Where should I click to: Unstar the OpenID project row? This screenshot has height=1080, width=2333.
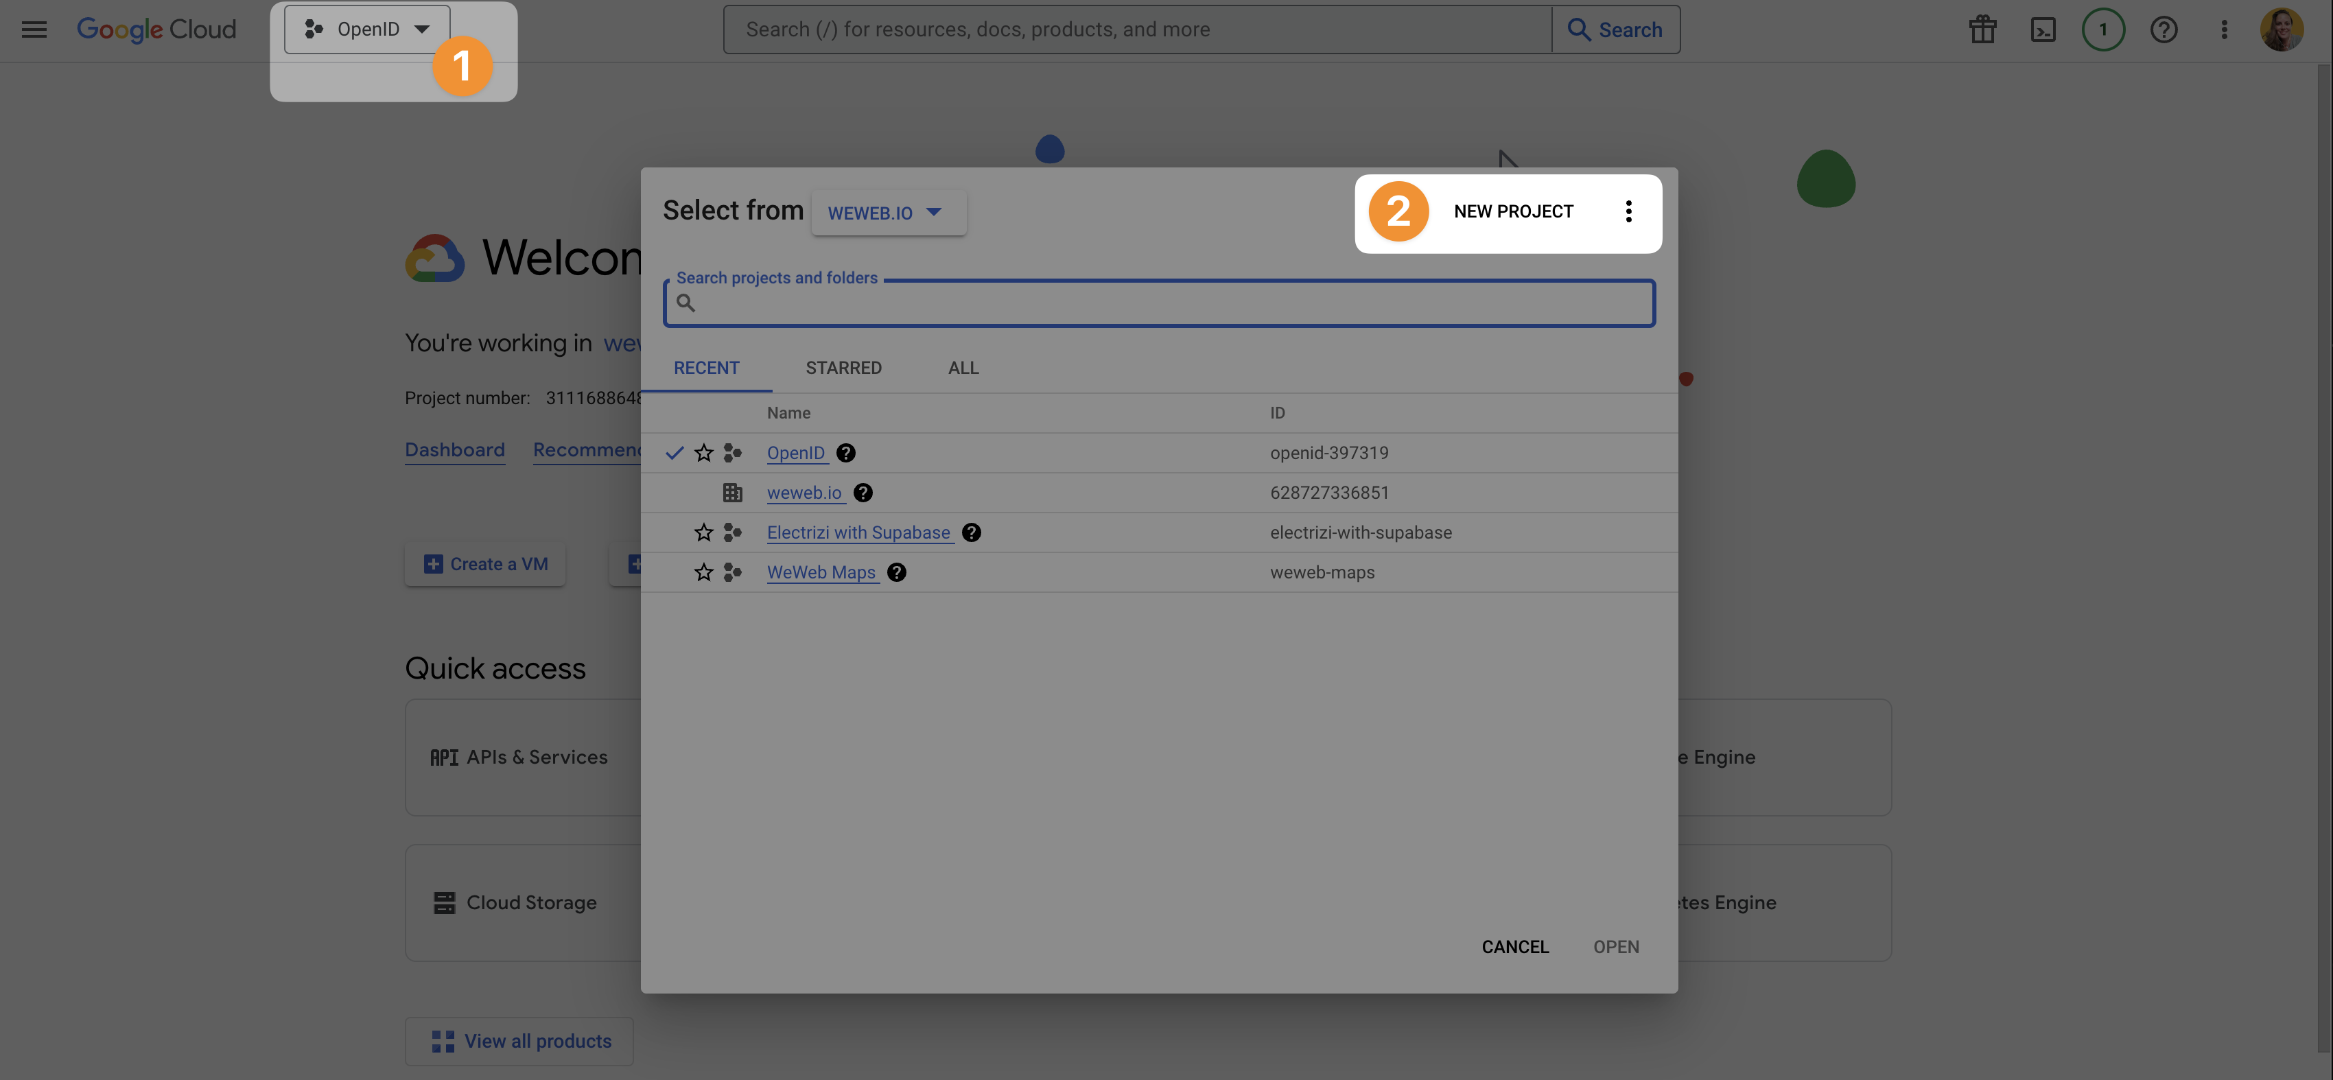704,453
